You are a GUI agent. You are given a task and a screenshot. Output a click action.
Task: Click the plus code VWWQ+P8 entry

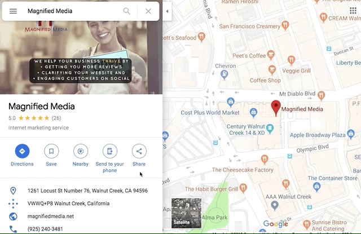click(68, 204)
